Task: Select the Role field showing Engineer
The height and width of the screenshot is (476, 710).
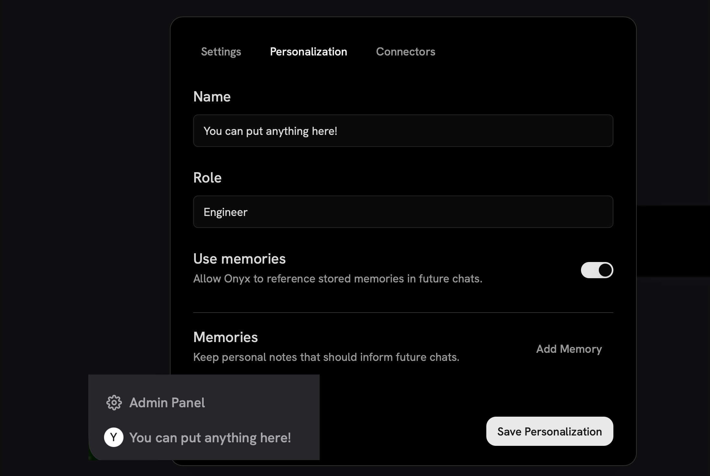Action: coord(403,212)
